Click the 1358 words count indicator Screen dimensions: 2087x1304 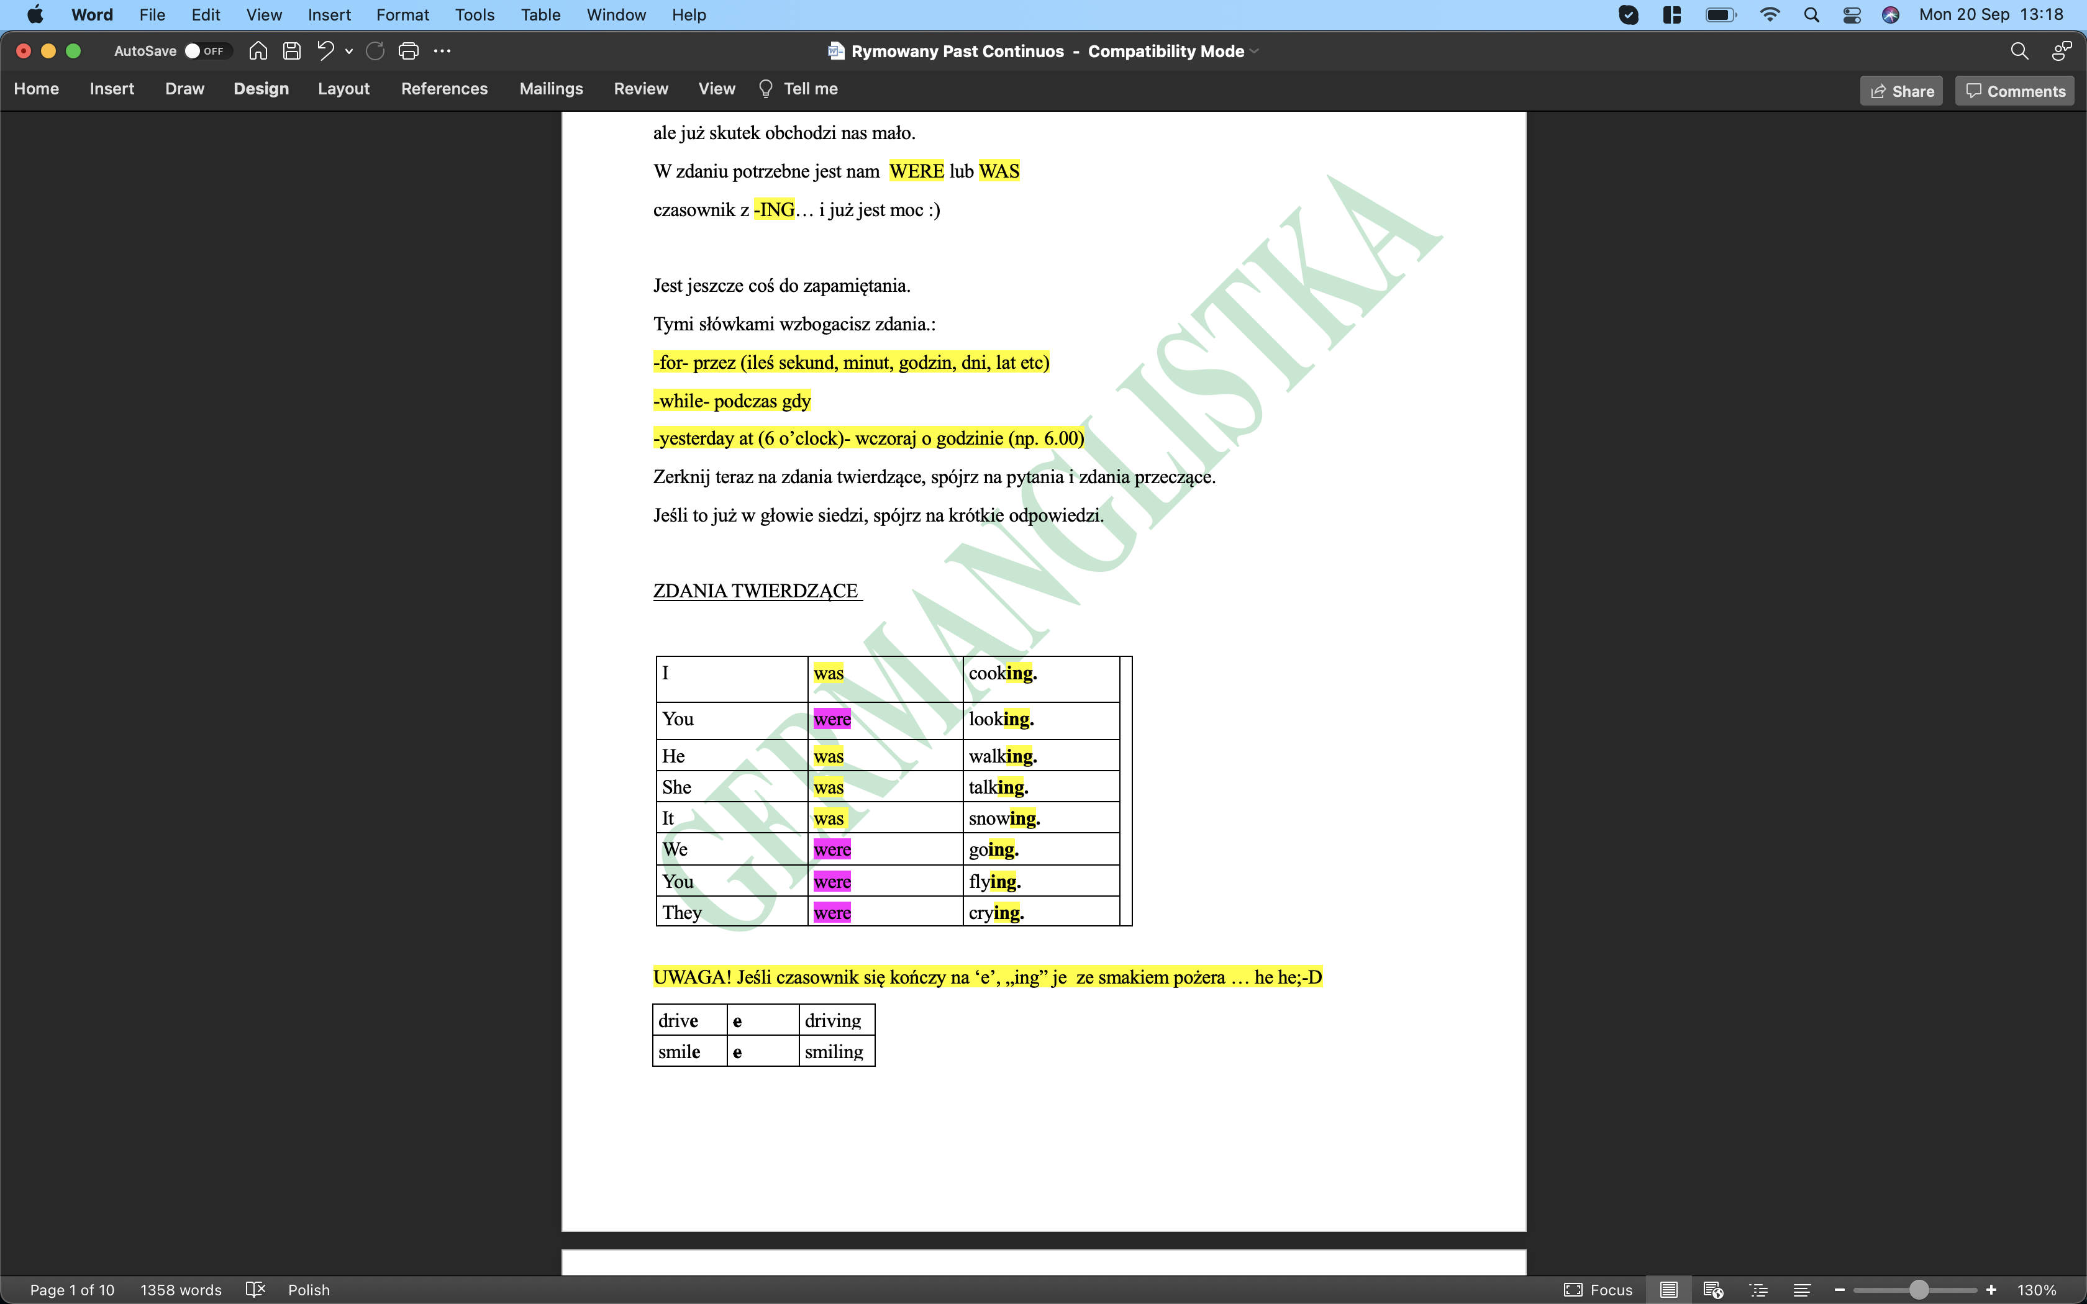point(181,1289)
